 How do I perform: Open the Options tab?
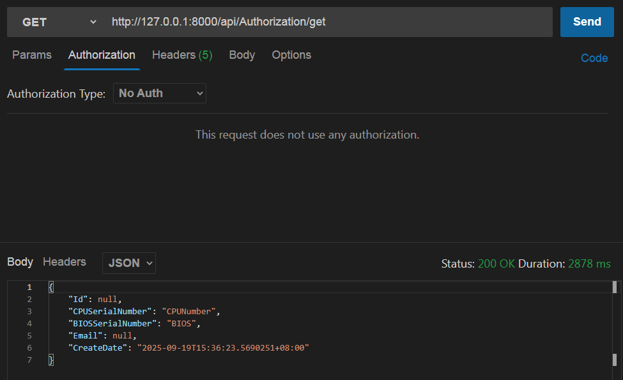pyautogui.click(x=291, y=55)
